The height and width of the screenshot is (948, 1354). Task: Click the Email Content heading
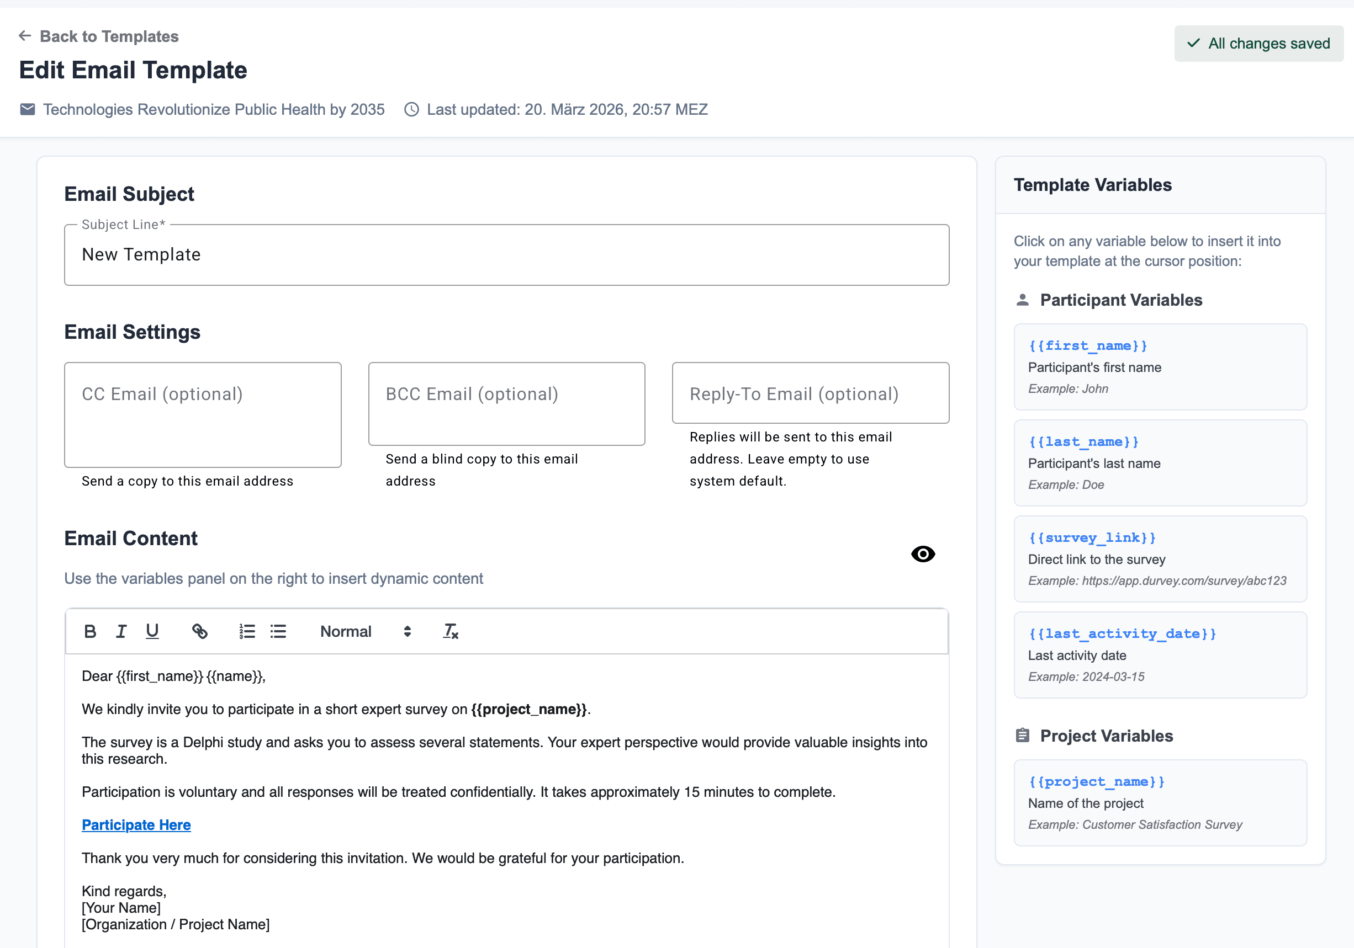(x=130, y=539)
